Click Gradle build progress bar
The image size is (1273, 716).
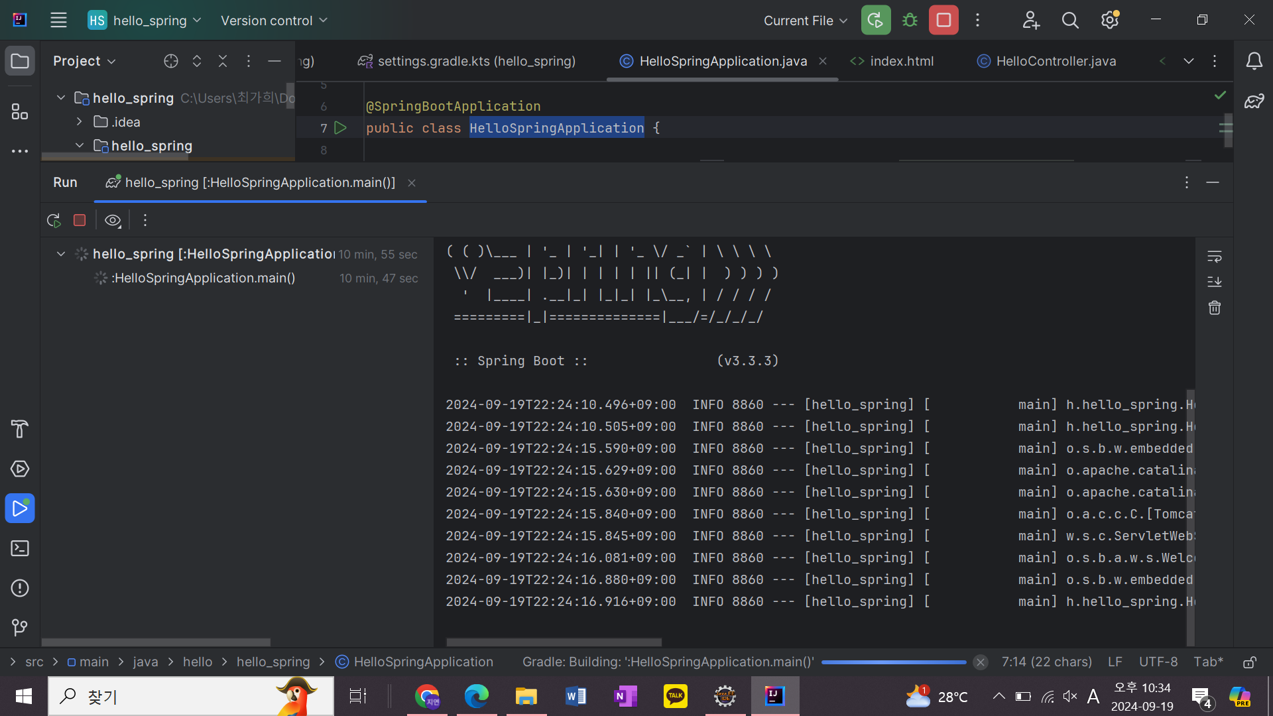coord(893,662)
